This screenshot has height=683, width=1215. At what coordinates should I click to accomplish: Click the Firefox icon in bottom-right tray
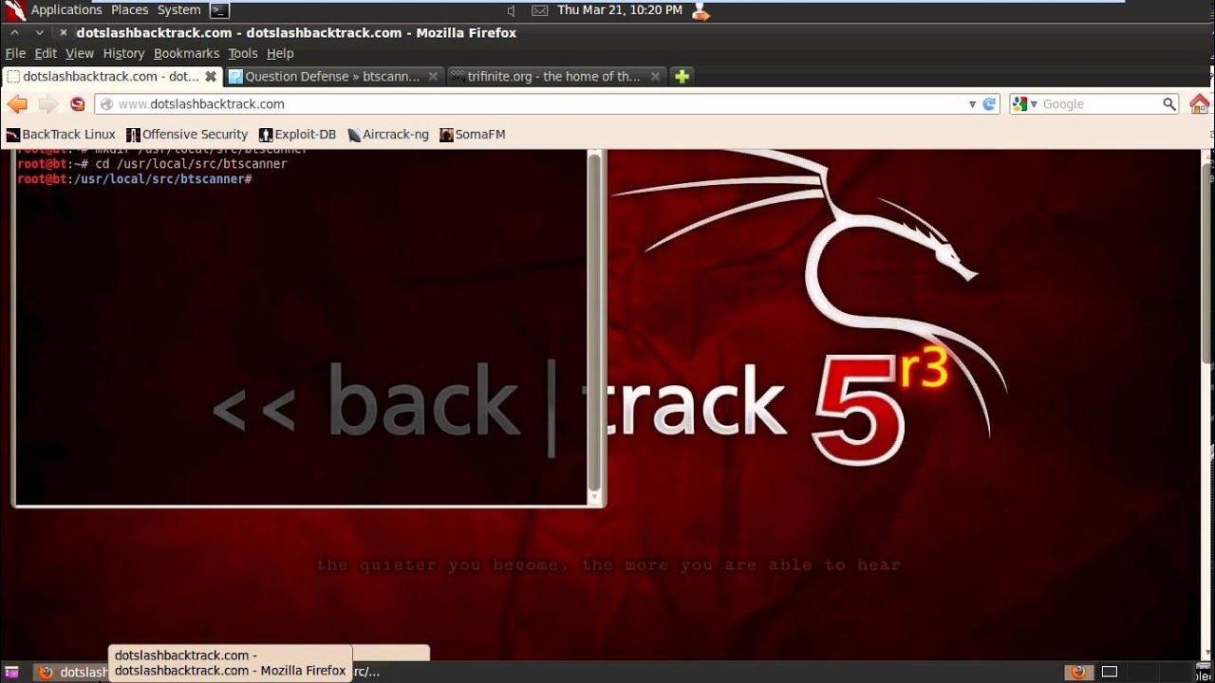[1078, 673]
